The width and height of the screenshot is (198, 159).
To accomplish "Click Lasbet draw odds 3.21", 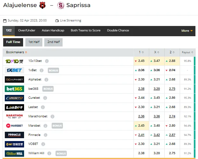I will coord(157,107).
